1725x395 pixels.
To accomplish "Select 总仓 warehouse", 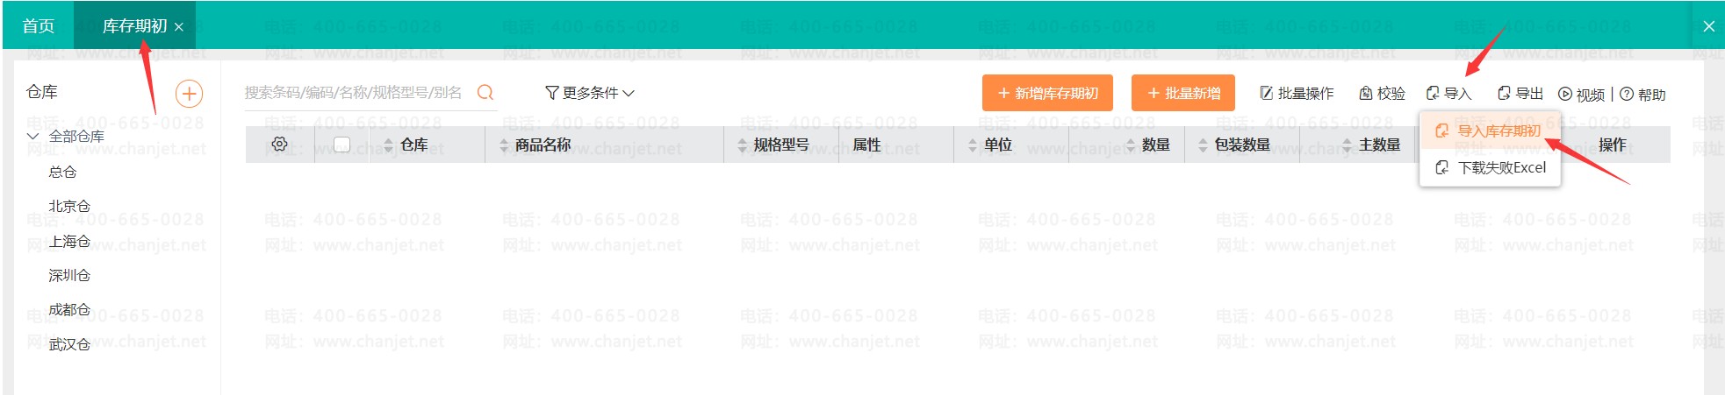I will click(62, 172).
